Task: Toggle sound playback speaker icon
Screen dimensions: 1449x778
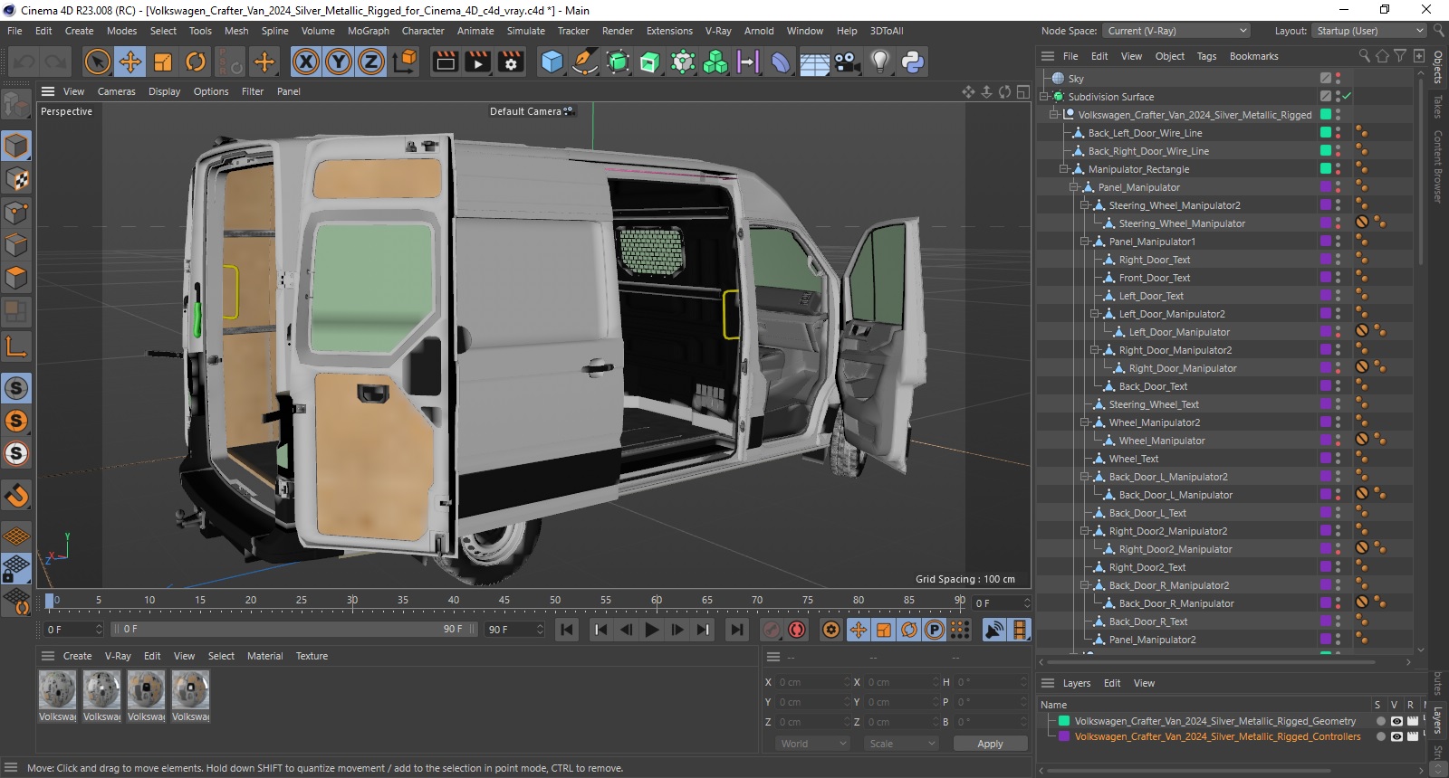Action: pos(993,630)
